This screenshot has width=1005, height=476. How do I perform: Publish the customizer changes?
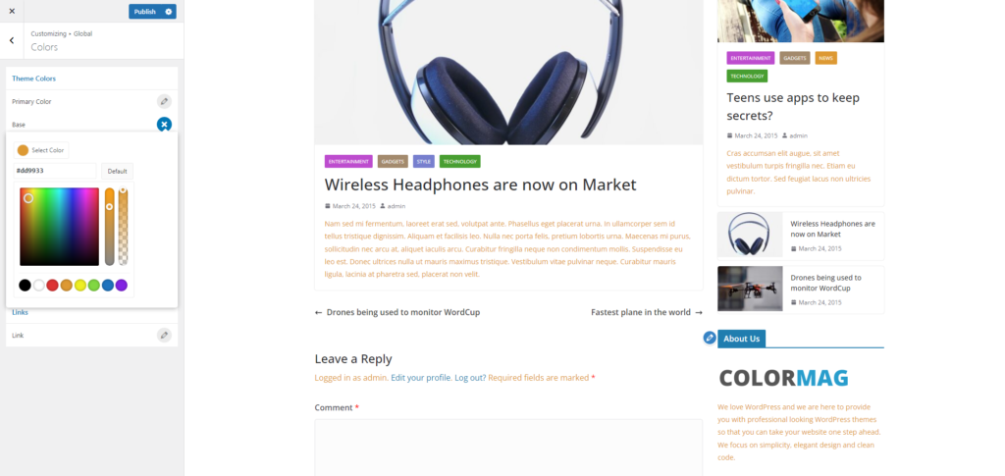tap(145, 12)
